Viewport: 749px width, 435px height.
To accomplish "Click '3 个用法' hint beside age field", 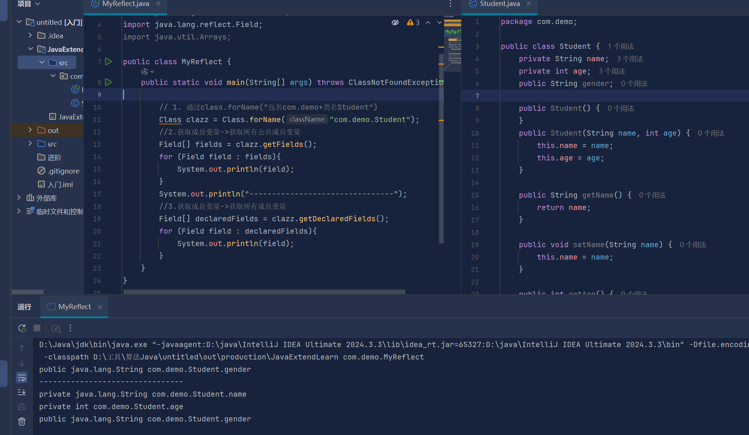I will click(612, 71).
